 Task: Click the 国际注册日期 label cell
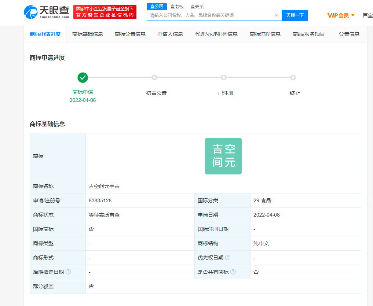[x=222, y=229]
